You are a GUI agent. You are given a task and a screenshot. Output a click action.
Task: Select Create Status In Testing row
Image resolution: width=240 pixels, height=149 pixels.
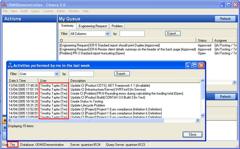click(x=104, y=101)
